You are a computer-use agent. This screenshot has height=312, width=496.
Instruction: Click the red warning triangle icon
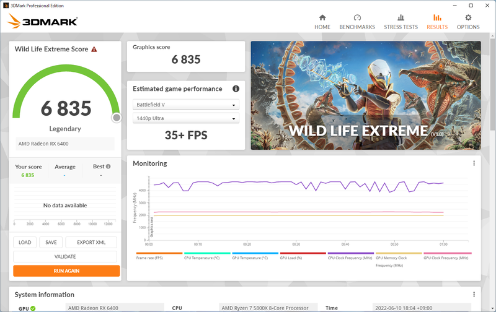tap(94, 50)
